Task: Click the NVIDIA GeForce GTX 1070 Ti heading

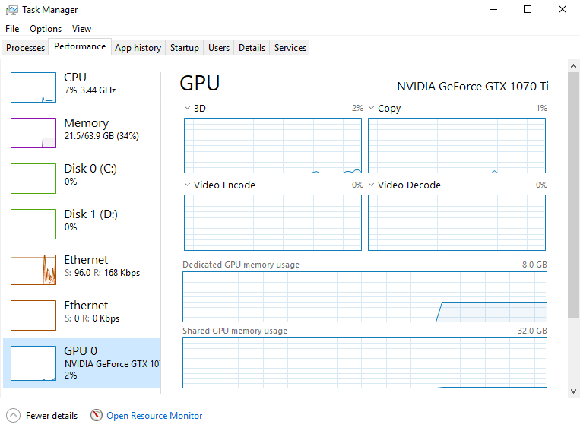Action: pyautogui.click(x=472, y=86)
